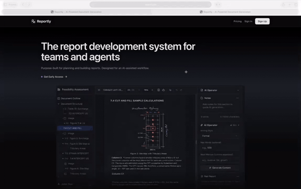Click the redo arrow in document toolbar
The width and height of the screenshot is (301, 189).
[181, 90]
